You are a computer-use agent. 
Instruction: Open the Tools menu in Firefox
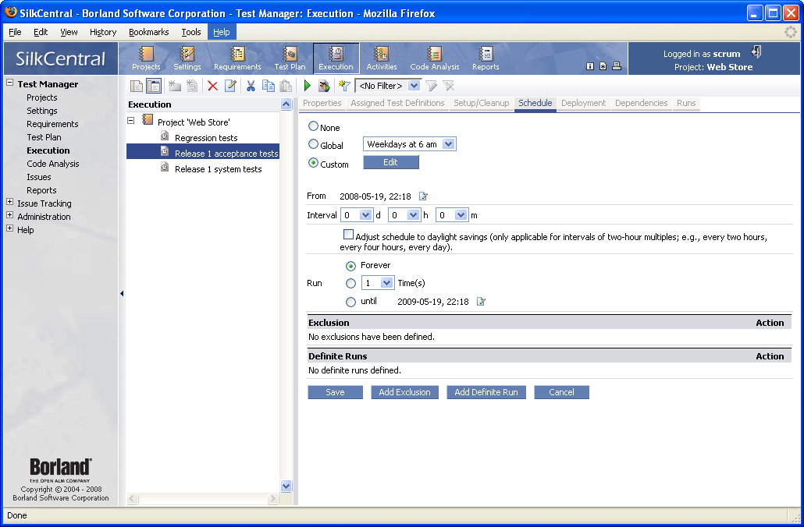[191, 32]
